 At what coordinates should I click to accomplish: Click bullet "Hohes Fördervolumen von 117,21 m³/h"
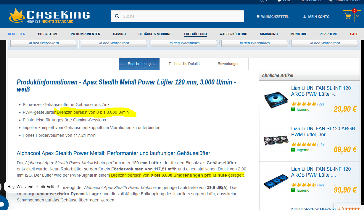tap(59, 135)
